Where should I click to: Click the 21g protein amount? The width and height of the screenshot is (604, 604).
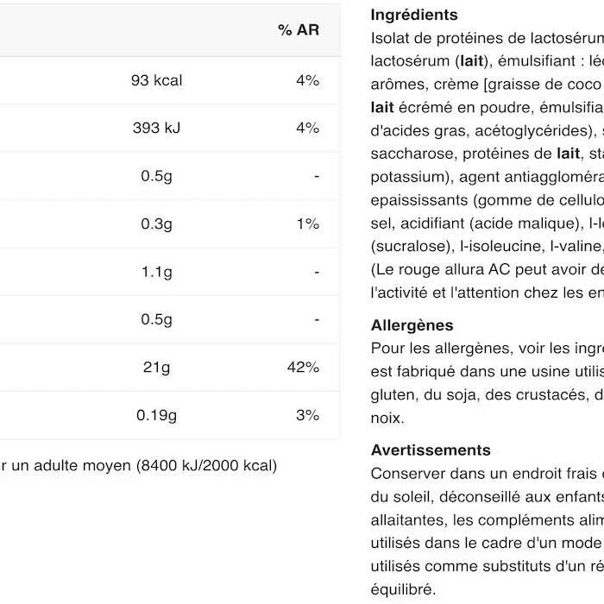[156, 367]
